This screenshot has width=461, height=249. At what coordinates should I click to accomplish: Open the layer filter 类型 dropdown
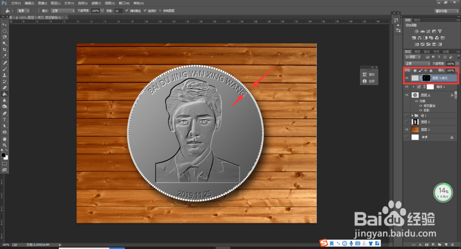coord(413,57)
